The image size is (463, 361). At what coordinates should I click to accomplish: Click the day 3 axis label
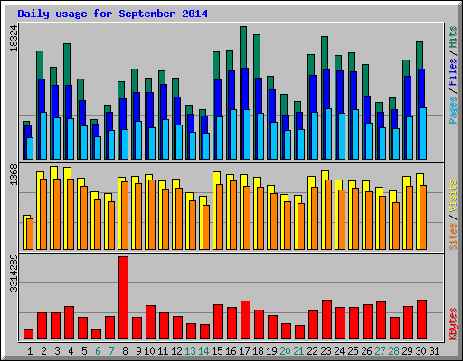(57, 351)
